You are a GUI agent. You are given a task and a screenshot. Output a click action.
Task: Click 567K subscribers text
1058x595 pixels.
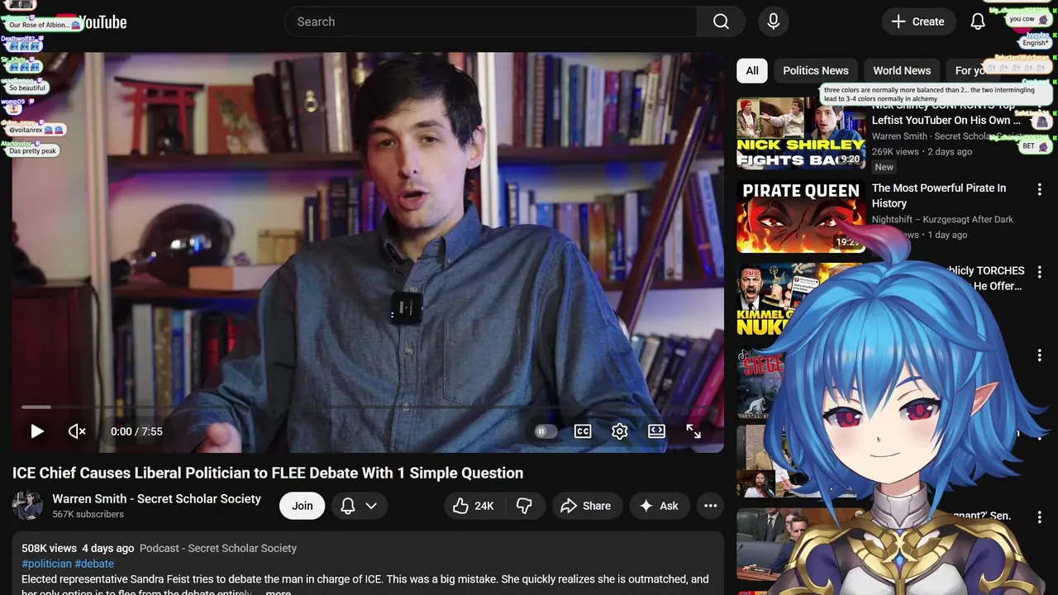pos(88,514)
